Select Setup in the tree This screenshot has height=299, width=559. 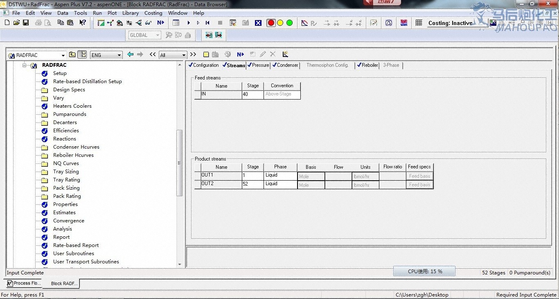tap(60, 73)
